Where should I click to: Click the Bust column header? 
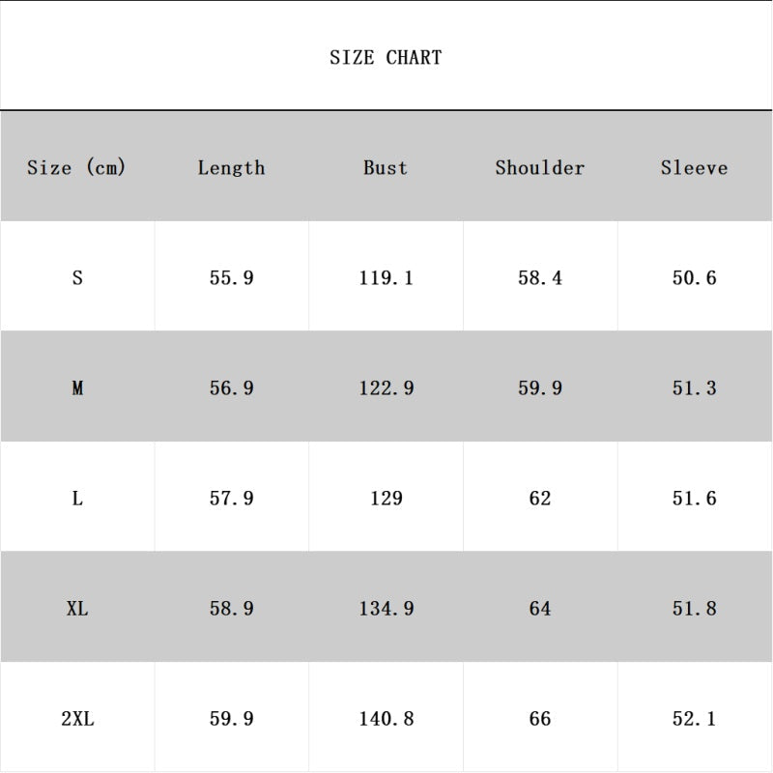point(386,167)
